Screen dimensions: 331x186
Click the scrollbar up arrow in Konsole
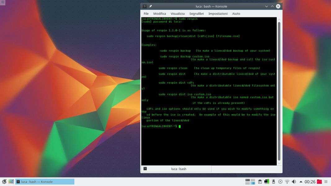tap(279, 20)
